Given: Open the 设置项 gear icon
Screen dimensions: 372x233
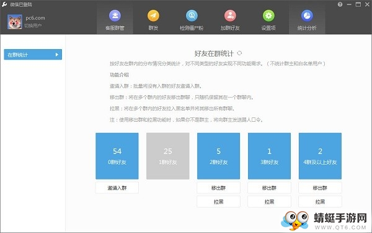Looking at the screenshot, I should click(268, 16).
